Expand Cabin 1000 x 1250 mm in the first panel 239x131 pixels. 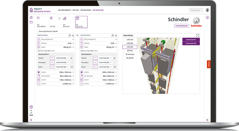[56, 72]
